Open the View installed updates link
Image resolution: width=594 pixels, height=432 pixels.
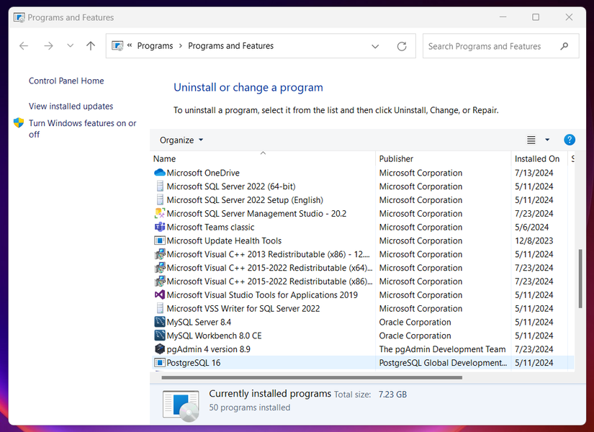click(70, 106)
